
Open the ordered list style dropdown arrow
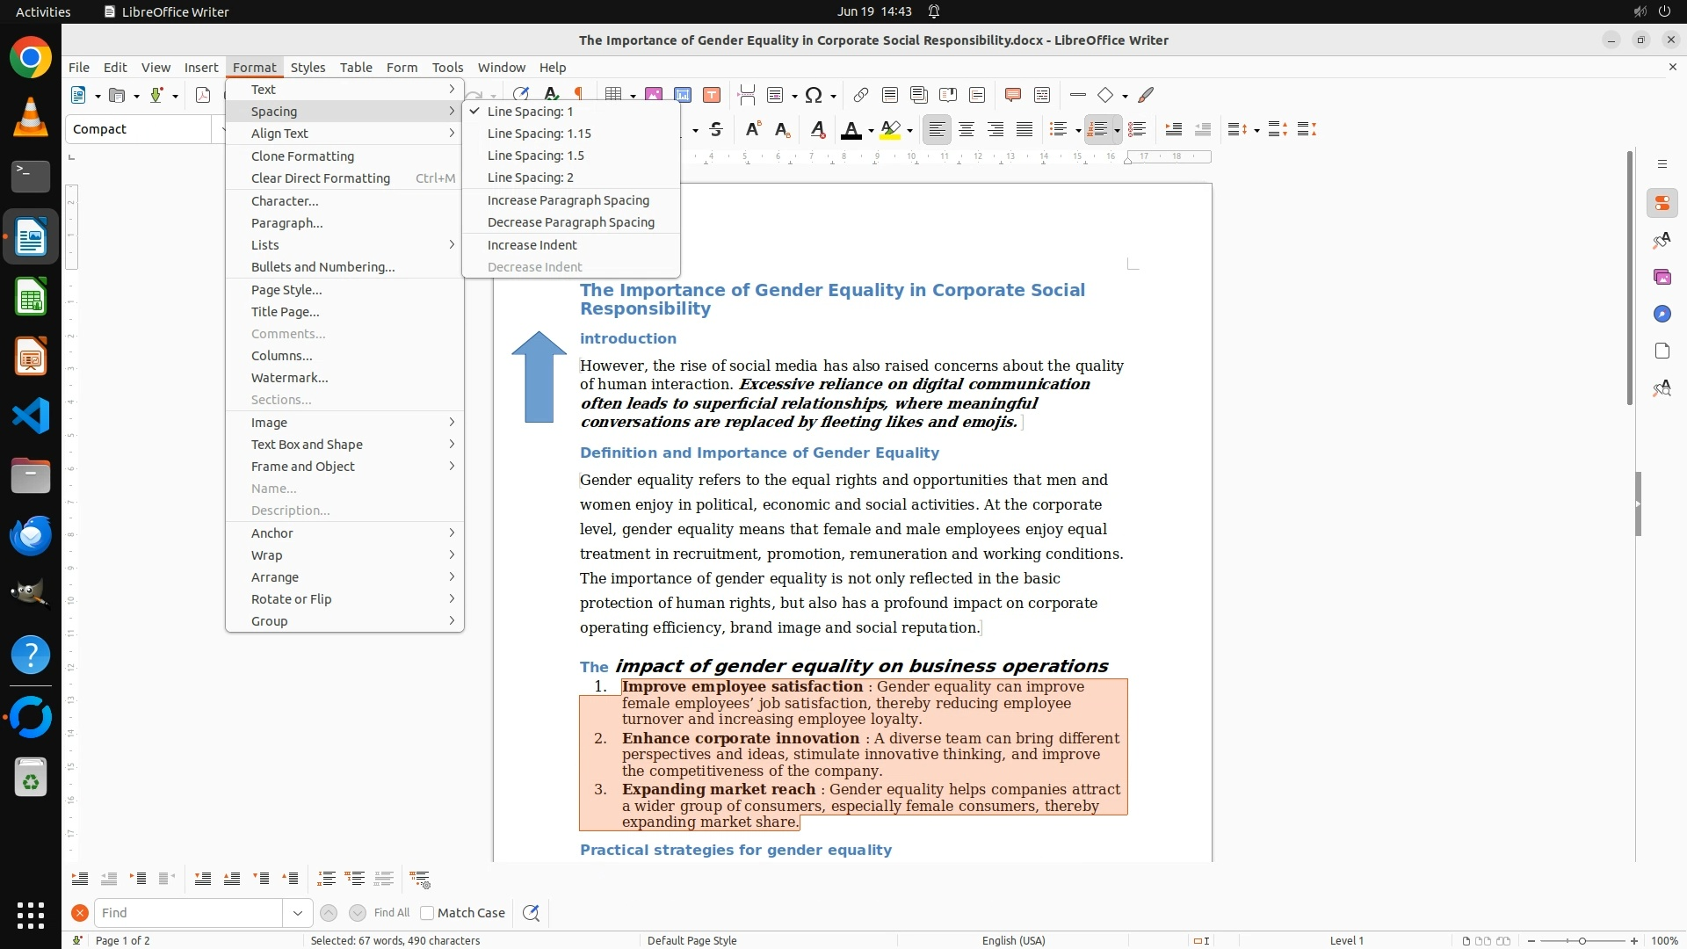(x=1117, y=131)
